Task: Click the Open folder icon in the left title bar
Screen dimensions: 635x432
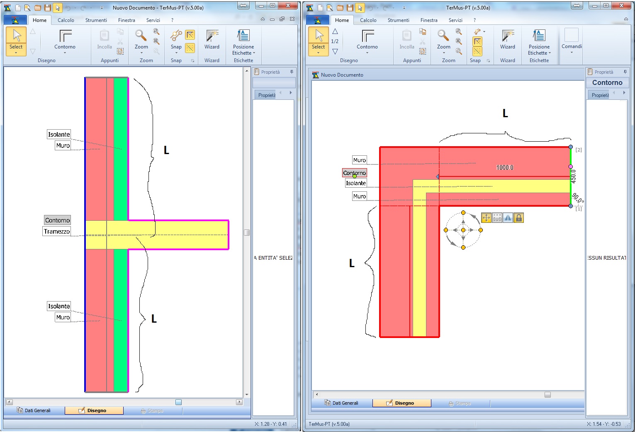Action: pyautogui.click(x=38, y=8)
